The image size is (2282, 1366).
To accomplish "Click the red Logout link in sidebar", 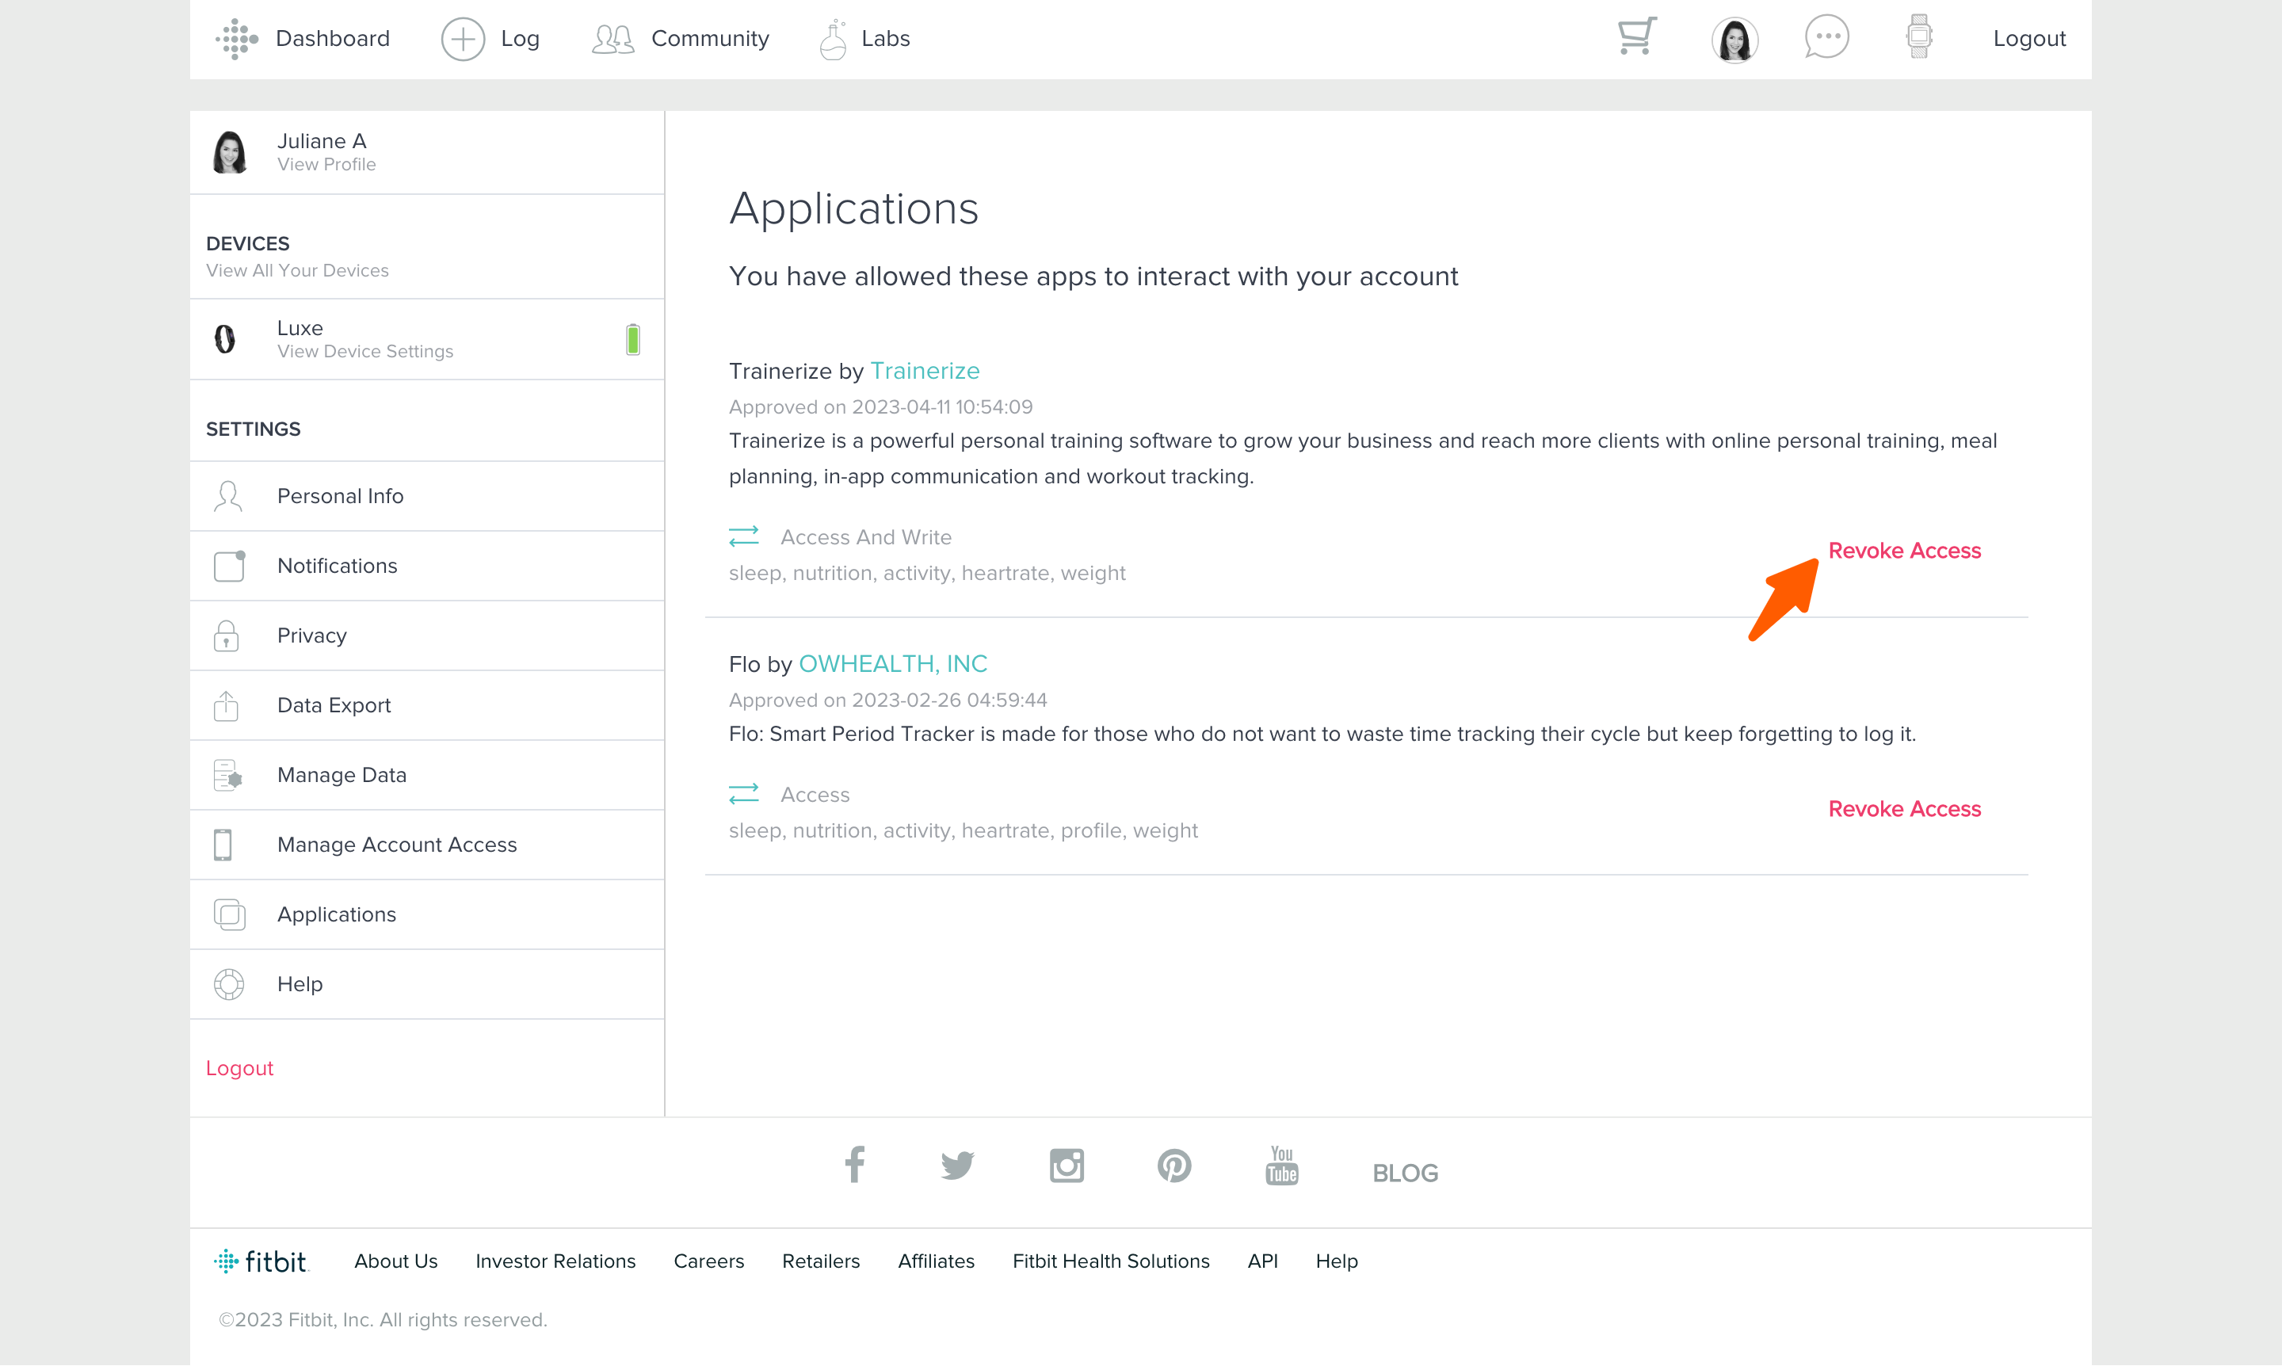I will coord(239,1069).
